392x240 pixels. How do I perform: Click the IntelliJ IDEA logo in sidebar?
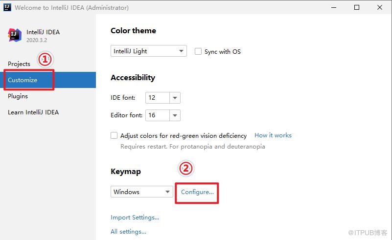[15, 35]
